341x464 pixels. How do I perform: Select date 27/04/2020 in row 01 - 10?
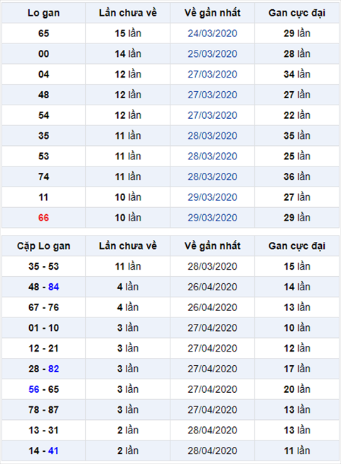pos(212,328)
